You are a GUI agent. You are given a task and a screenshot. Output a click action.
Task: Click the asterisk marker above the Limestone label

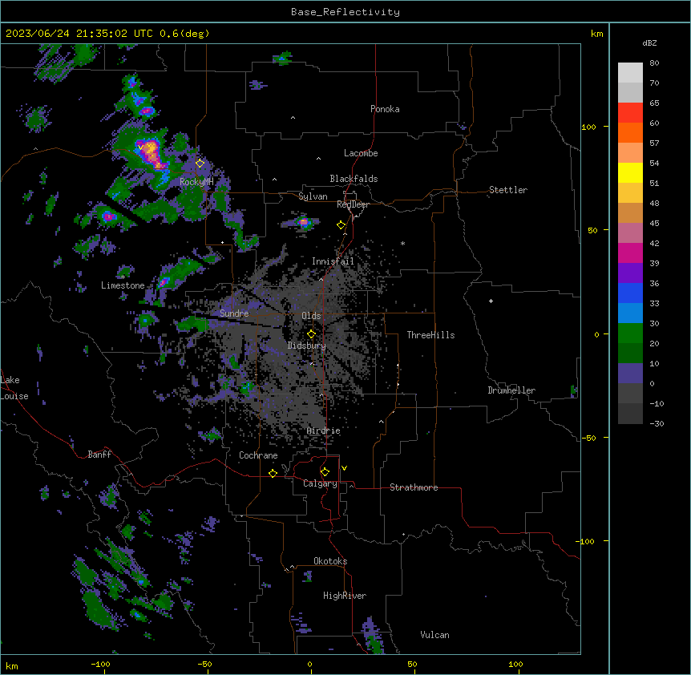click(123, 277)
